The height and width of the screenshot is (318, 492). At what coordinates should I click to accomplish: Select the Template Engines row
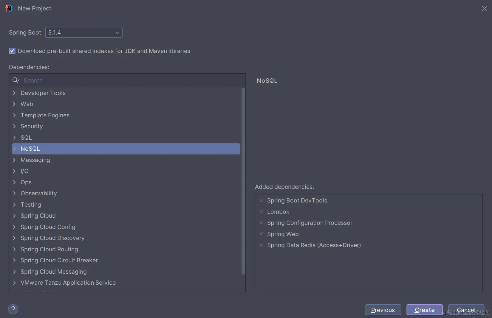click(x=126, y=115)
